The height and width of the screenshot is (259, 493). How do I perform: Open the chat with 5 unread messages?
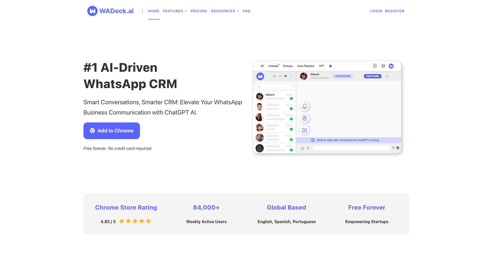(274, 117)
